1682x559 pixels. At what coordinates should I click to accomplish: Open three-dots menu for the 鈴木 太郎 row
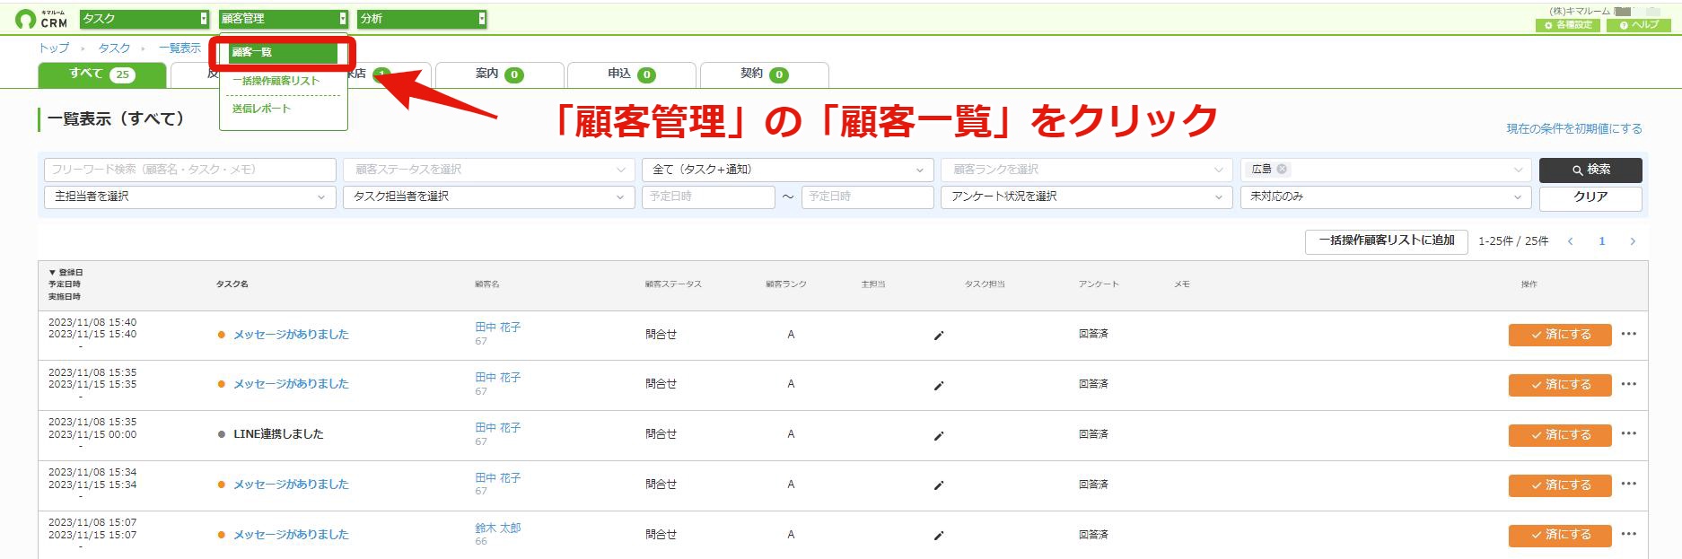point(1629,534)
